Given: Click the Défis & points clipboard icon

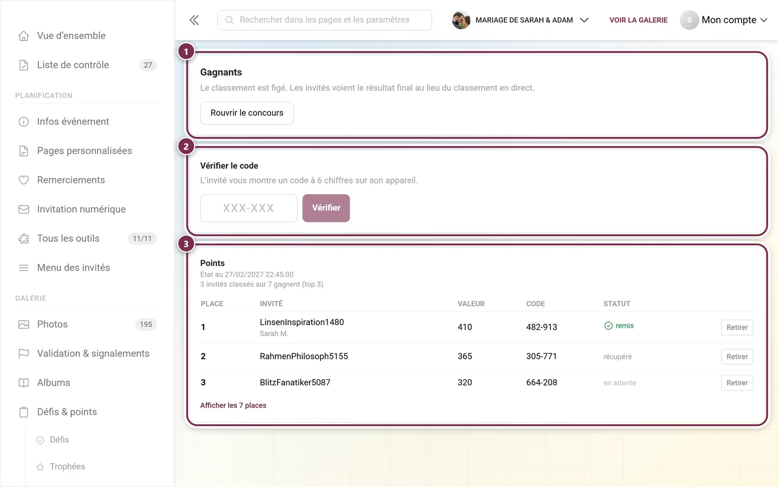Looking at the screenshot, I should 24,412.
